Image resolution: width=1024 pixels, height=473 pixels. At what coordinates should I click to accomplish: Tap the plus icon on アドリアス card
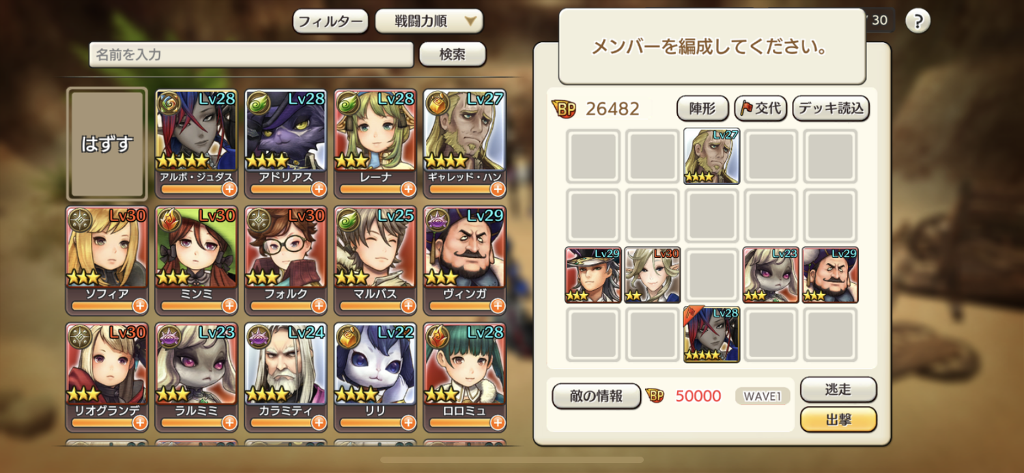click(x=319, y=189)
